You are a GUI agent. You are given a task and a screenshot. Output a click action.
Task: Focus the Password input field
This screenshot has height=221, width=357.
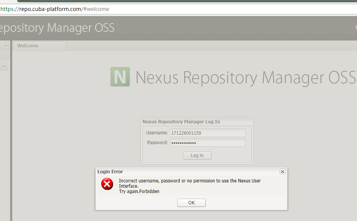click(208, 143)
